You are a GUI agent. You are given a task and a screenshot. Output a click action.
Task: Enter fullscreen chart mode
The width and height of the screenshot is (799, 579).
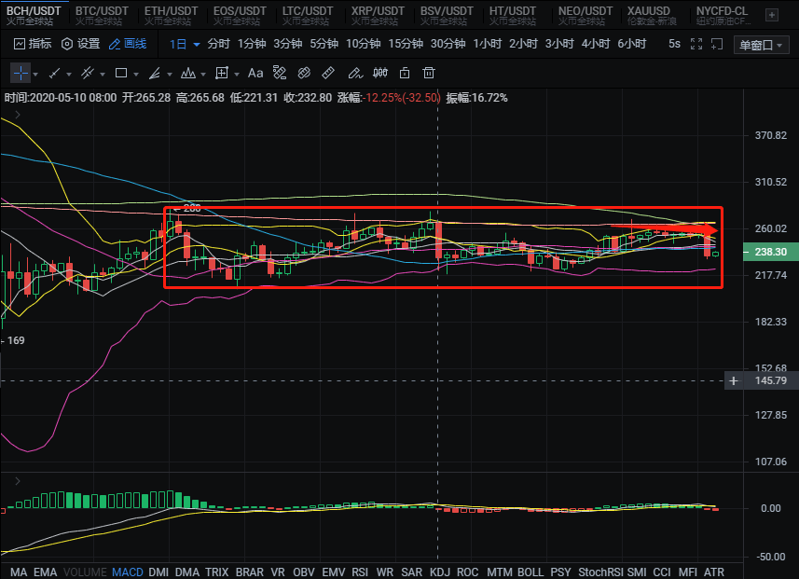[x=716, y=44]
